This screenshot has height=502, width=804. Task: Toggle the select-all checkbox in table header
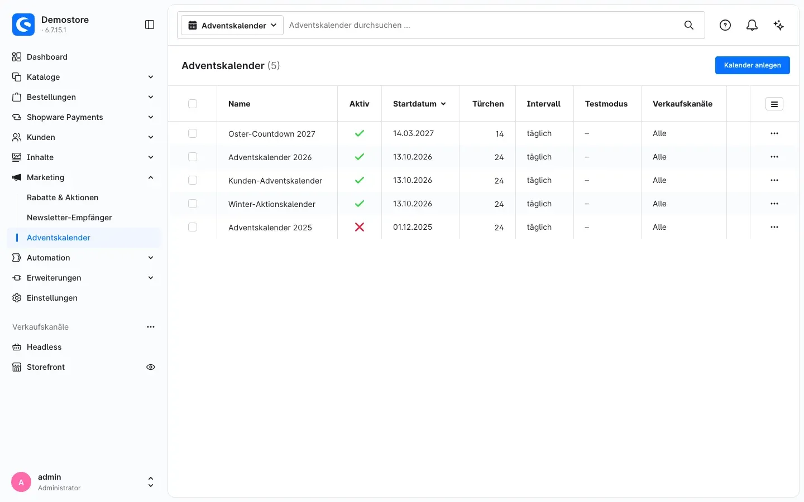tap(193, 104)
